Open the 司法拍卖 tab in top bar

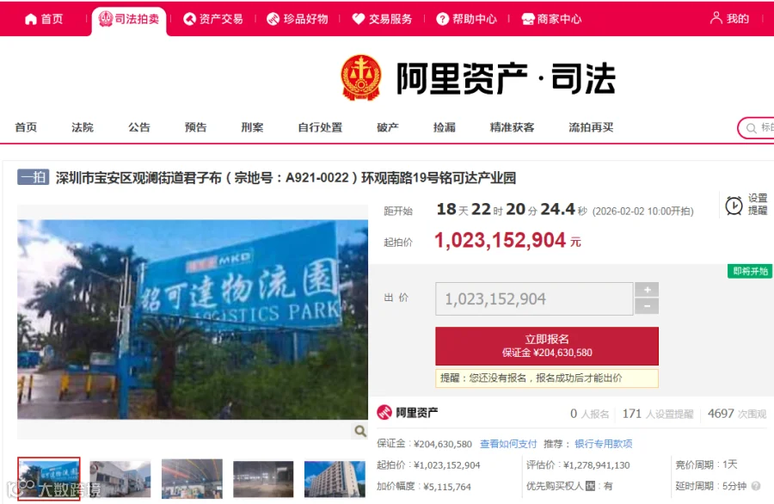coord(129,19)
